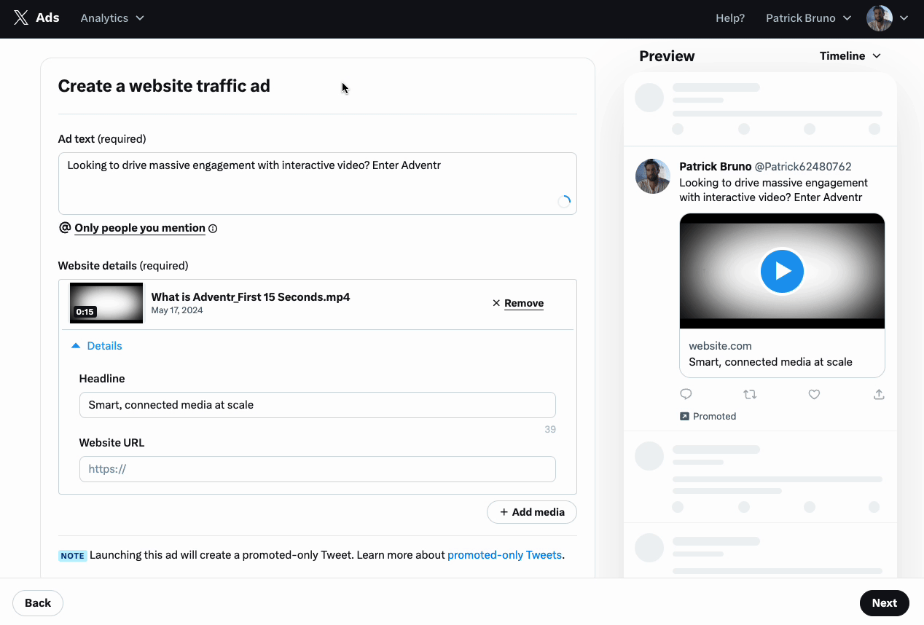
Task: Click into the Ad text field
Action: point(318,184)
